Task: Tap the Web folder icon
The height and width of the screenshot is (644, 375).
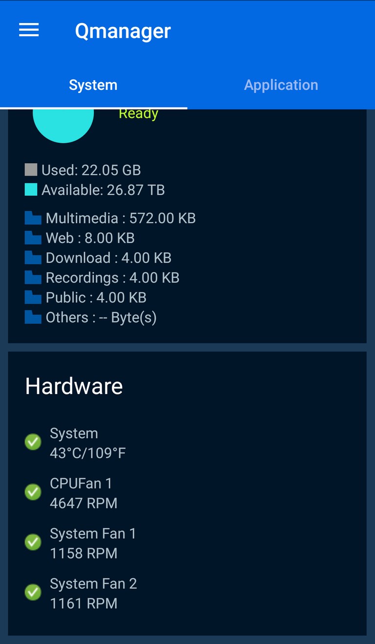Action: (33, 238)
